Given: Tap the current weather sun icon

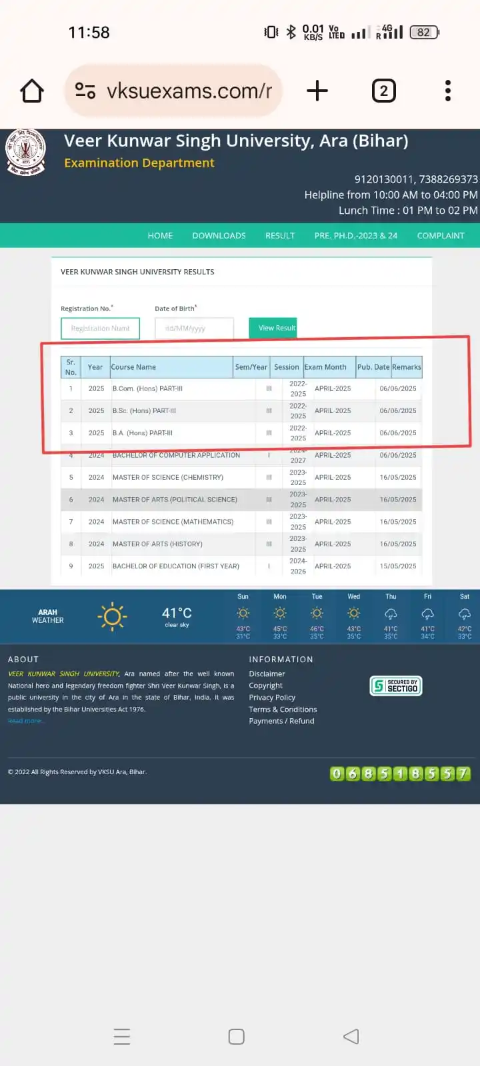Looking at the screenshot, I should click(112, 617).
